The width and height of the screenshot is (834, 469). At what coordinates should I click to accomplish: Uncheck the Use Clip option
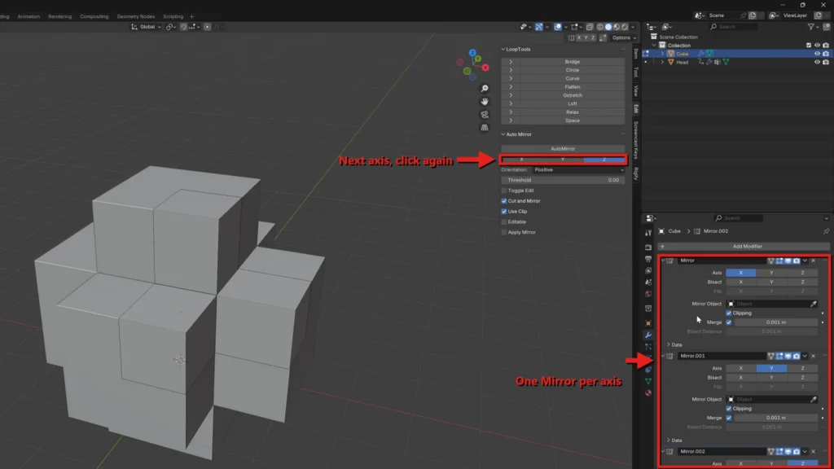click(503, 211)
